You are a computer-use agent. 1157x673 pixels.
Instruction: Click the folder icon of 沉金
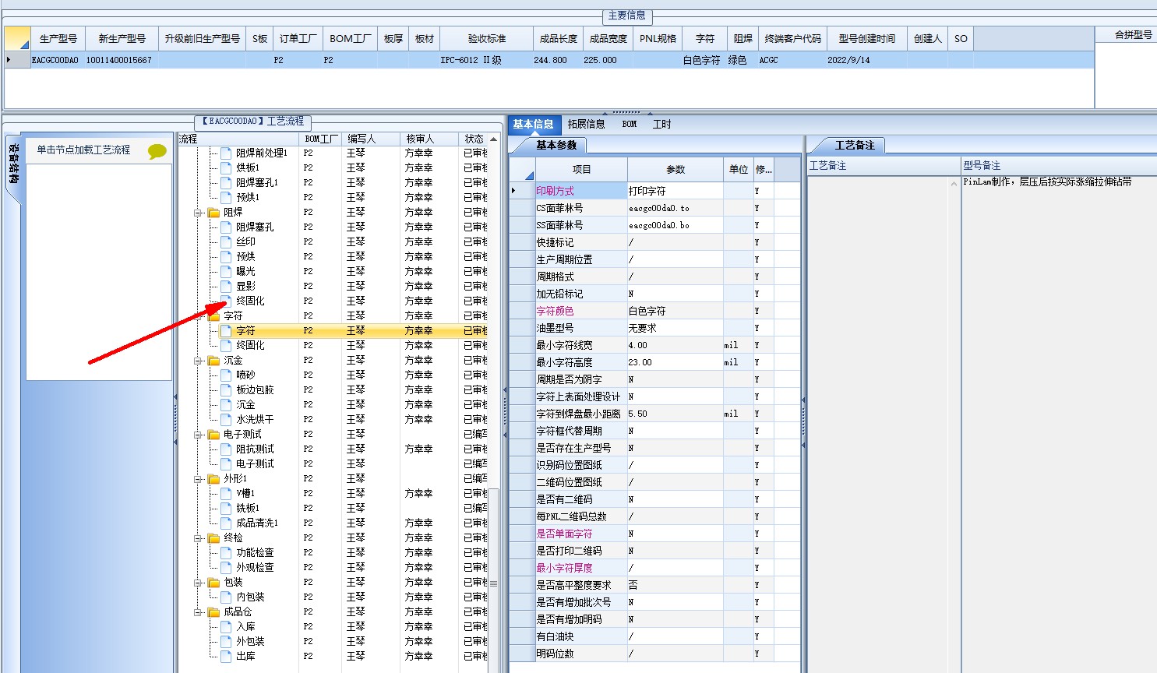pos(213,360)
